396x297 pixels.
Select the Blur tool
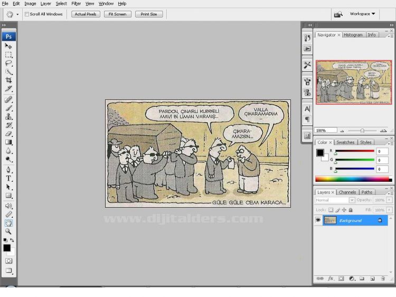pos(8,151)
